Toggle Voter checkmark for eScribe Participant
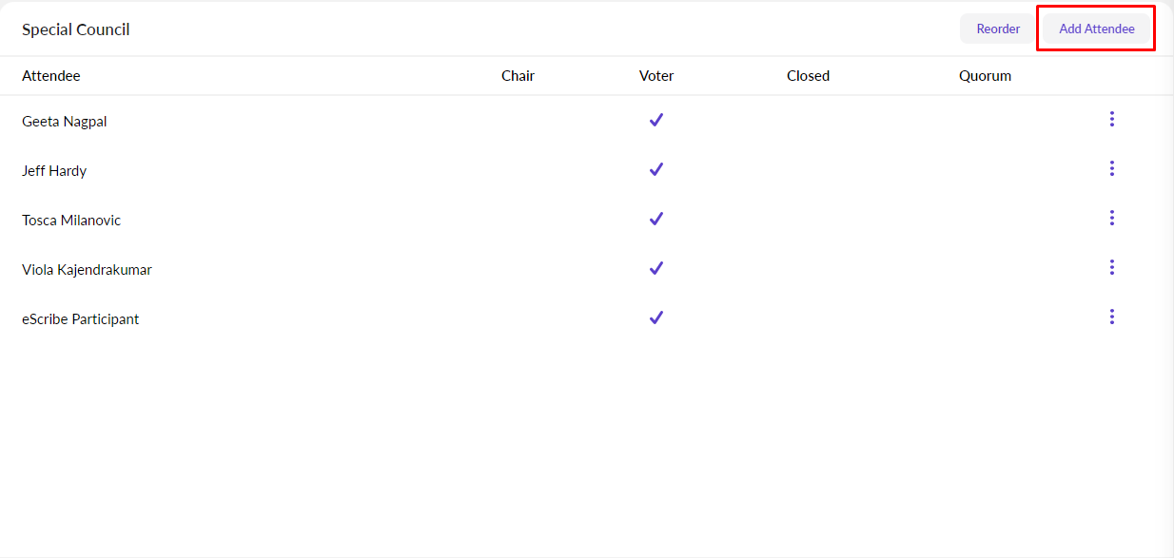1174x558 pixels. pyautogui.click(x=655, y=317)
